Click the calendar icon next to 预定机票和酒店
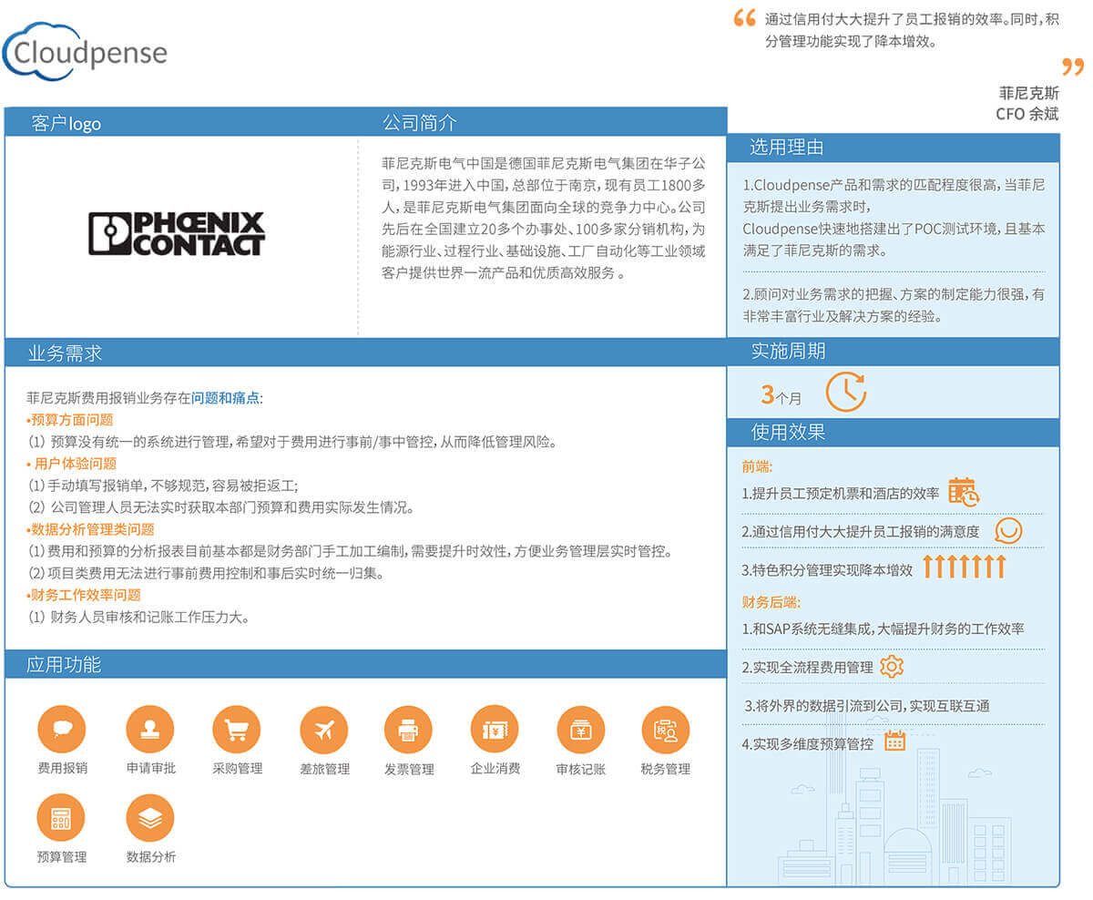The image size is (1093, 900). (964, 492)
